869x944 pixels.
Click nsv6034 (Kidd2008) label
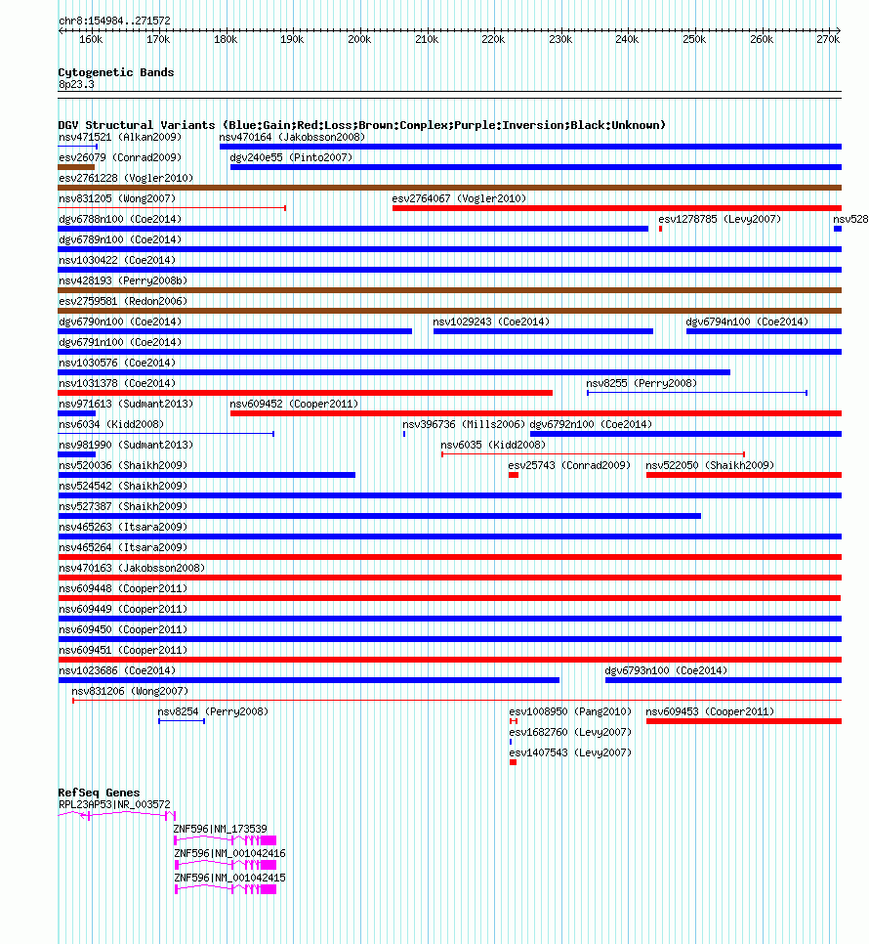pos(110,424)
